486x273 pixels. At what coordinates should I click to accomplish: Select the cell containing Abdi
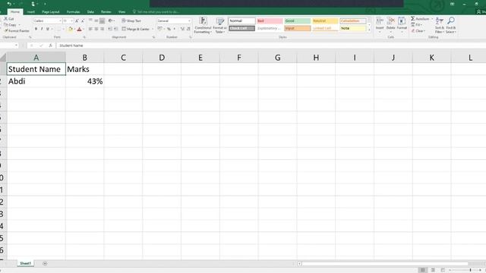[x=36, y=81]
